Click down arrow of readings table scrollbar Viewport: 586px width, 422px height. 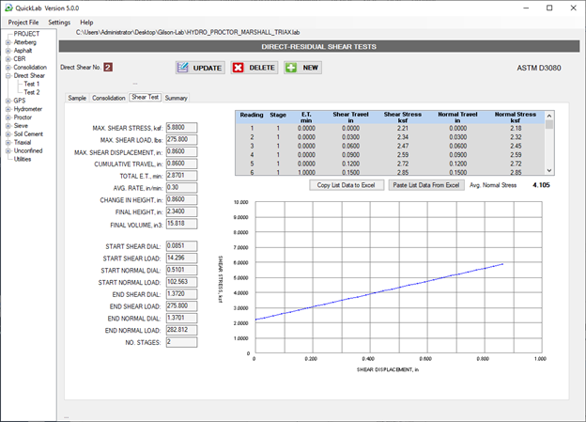point(549,171)
